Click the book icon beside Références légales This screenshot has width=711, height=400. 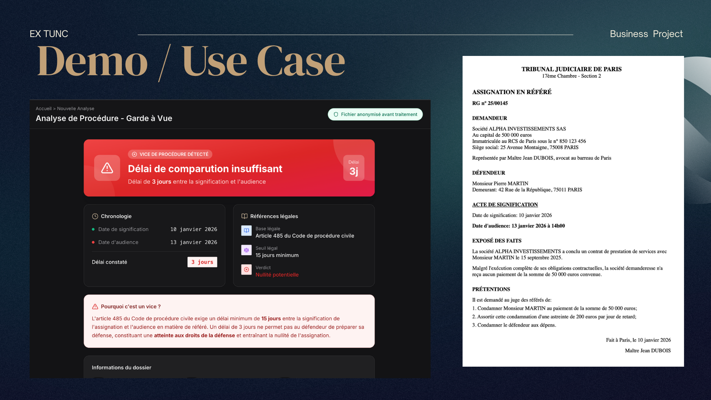244,216
